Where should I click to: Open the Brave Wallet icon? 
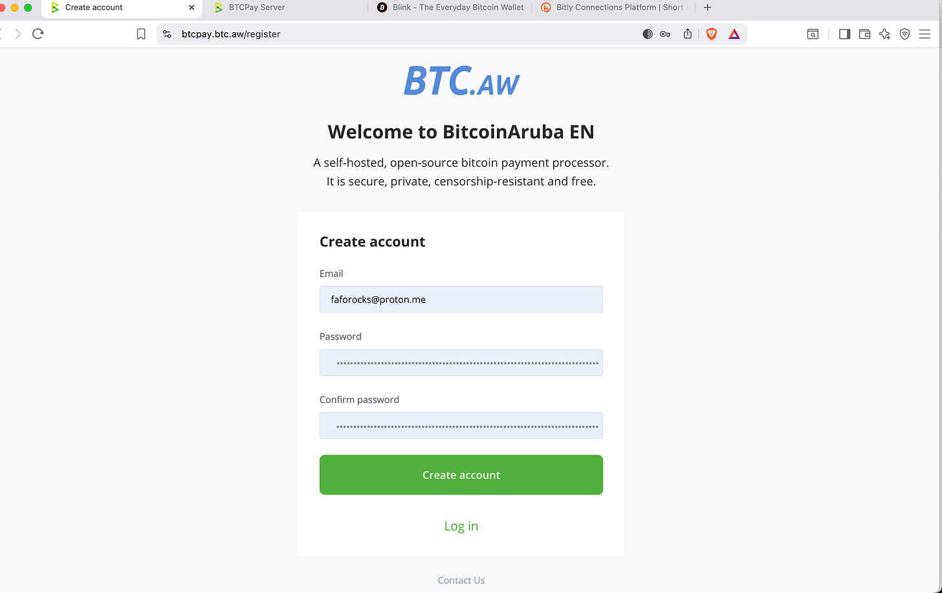(x=864, y=34)
